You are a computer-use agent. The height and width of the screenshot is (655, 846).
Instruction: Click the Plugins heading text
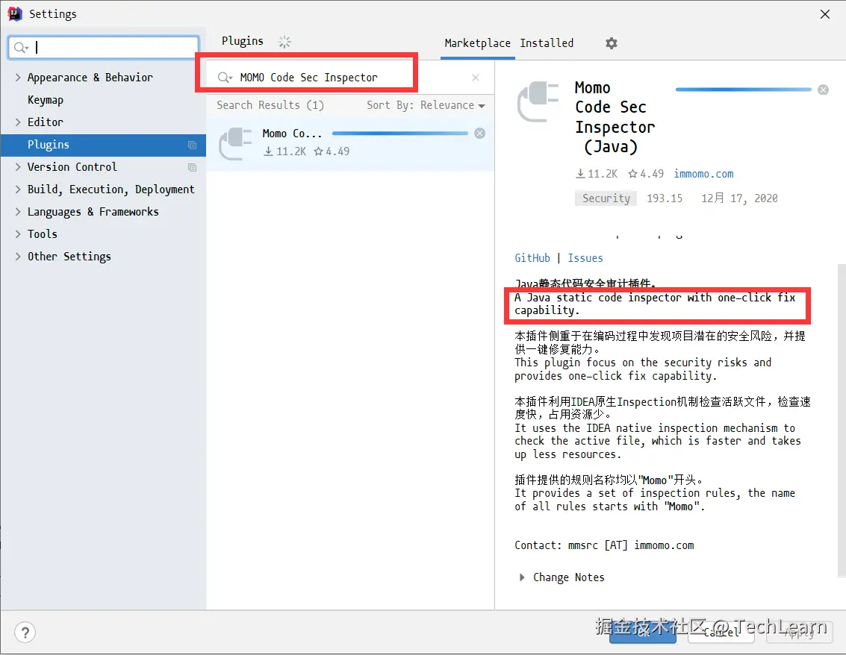click(x=242, y=41)
